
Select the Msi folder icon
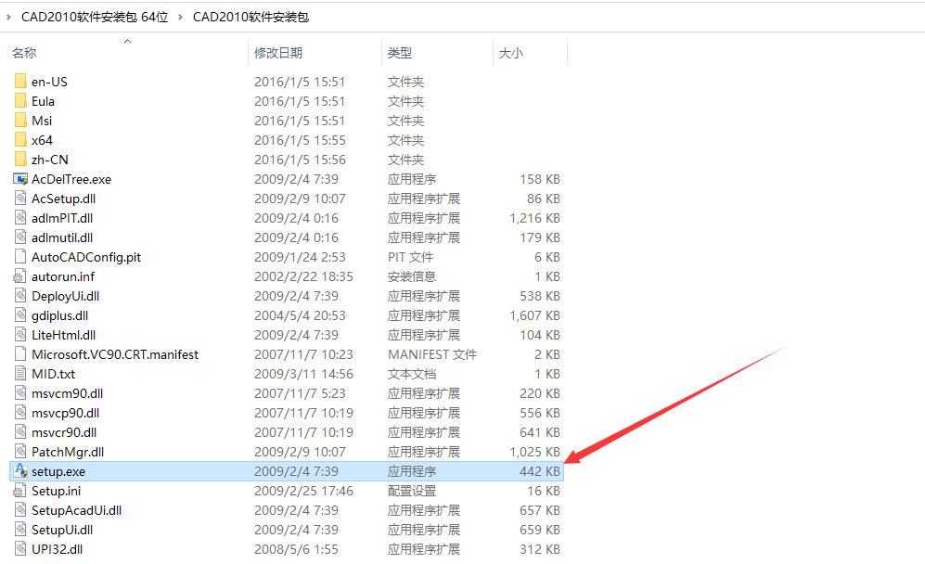tap(20, 120)
